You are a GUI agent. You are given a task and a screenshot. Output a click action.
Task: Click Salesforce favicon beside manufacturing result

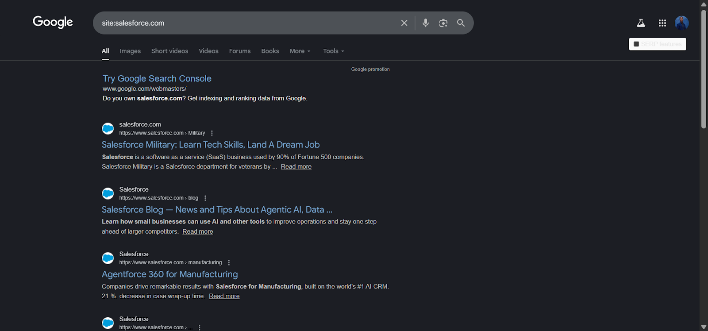pos(108,258)
